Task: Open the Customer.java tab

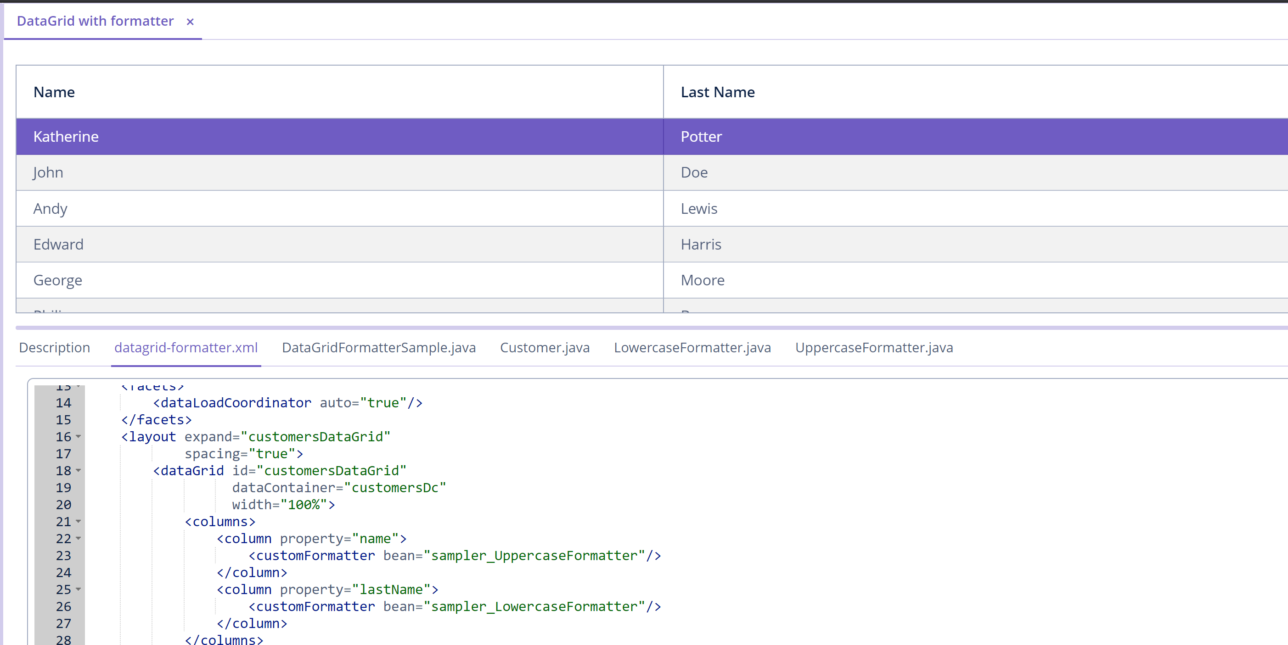Action: click(x=545, y=347)
